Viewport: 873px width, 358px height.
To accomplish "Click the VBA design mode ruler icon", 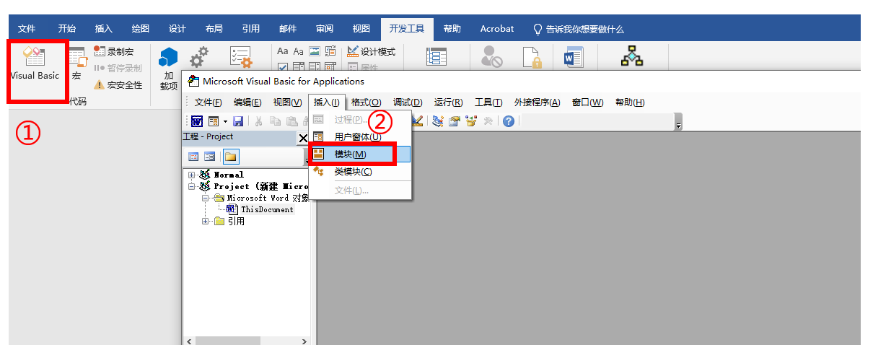I will [418, 121].
